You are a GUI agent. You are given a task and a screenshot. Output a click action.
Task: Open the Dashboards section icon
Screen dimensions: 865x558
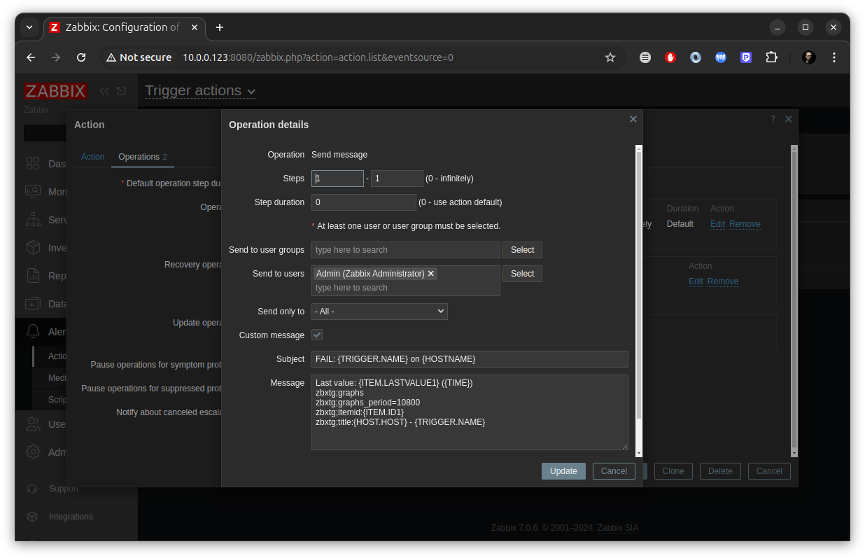33,163
